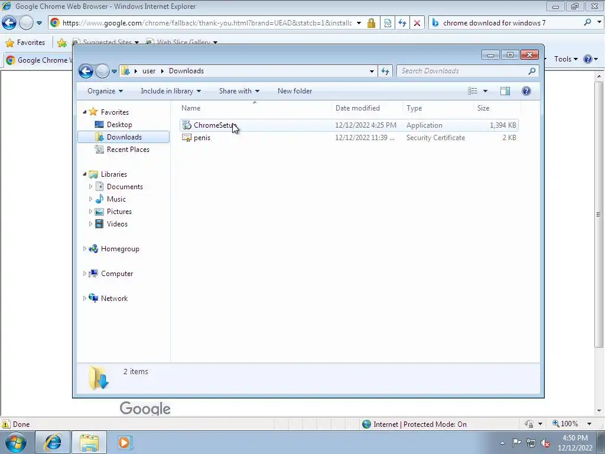This screenshot has width=605, height=454.
Task: Open the Music library
Action: tap(116, 199)
